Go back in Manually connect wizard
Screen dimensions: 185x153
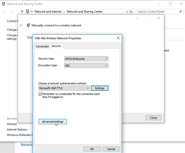pyautogui.click(x=21, y=25)
